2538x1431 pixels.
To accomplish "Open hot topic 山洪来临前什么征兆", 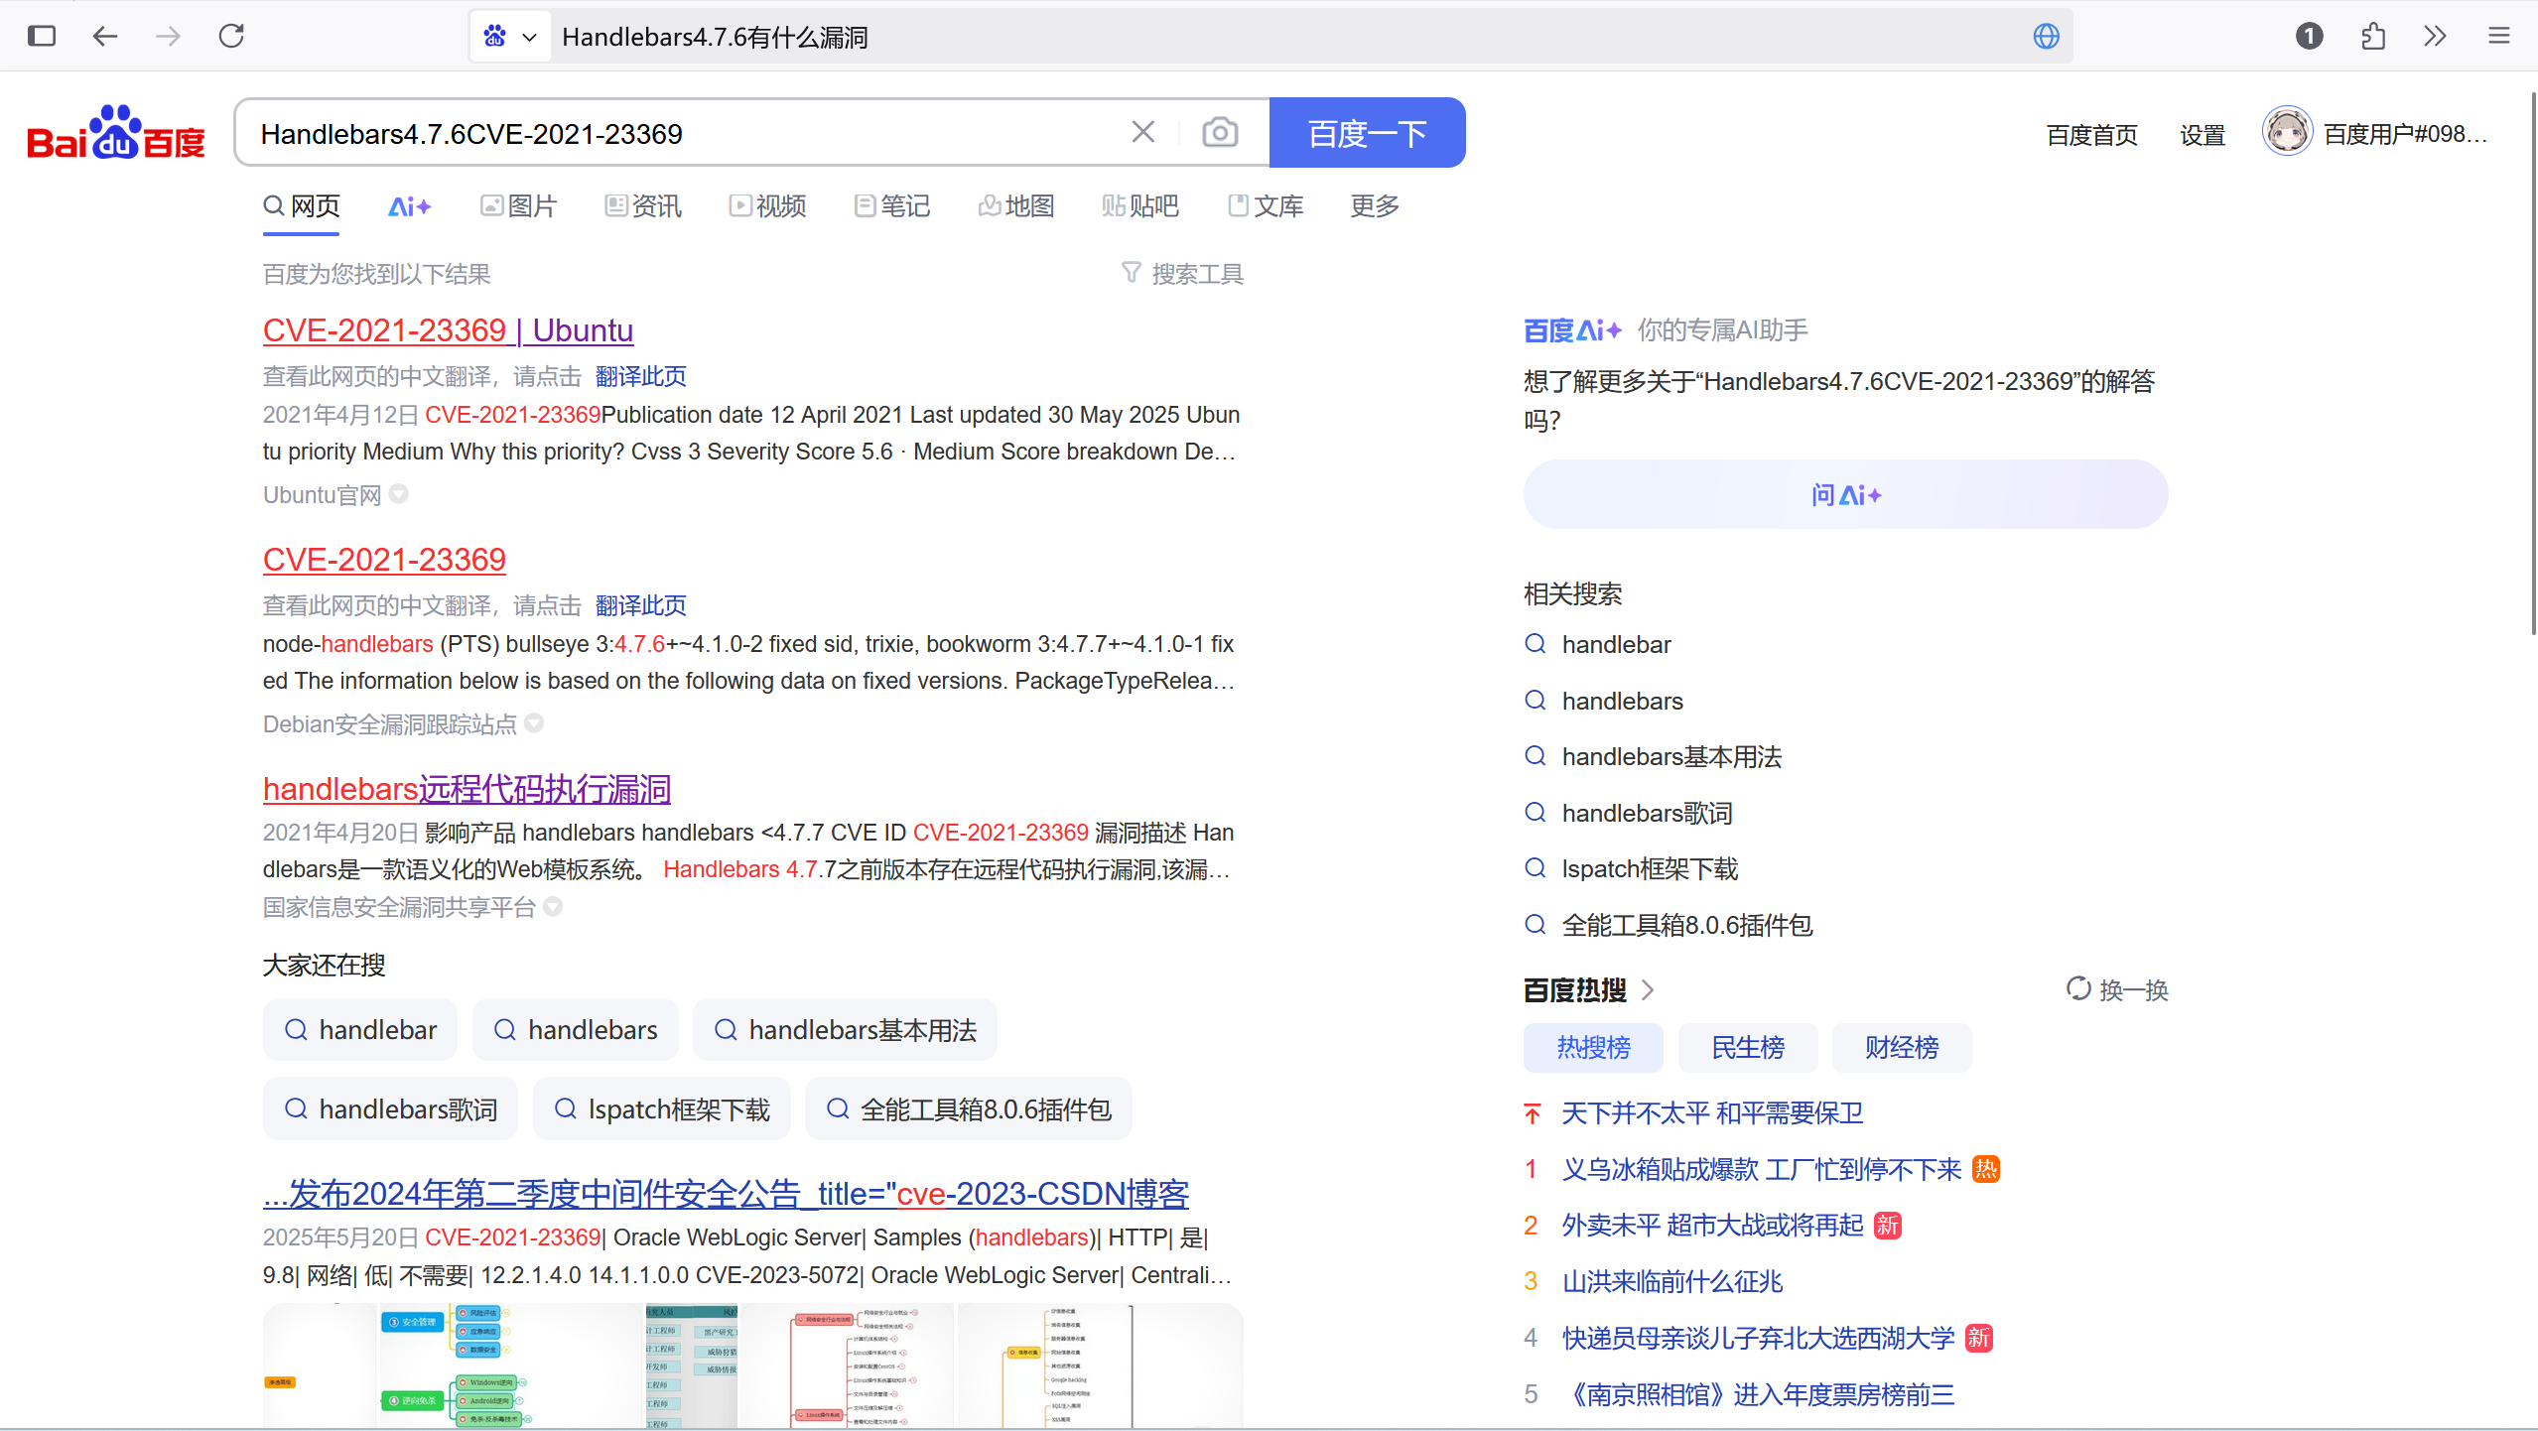I will (x=1672, y=1281).
